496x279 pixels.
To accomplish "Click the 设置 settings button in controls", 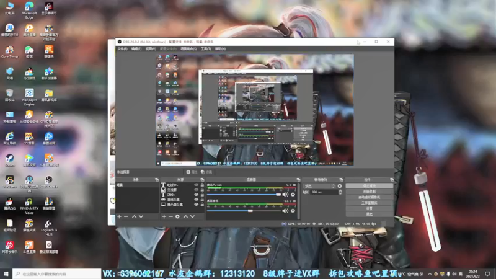I will [x=369, y=208].
